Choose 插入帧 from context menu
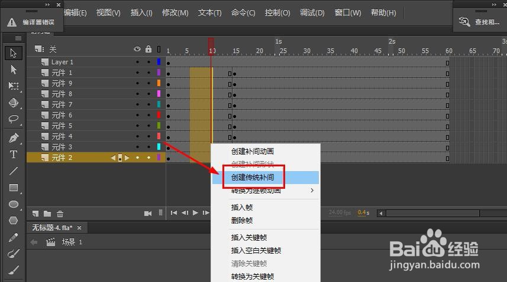This screenshot has height=282, width=507. pos(266,207)
